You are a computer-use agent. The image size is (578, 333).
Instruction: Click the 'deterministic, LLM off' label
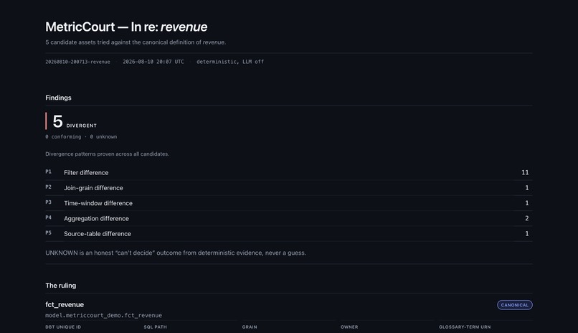[x=230, y=62]
